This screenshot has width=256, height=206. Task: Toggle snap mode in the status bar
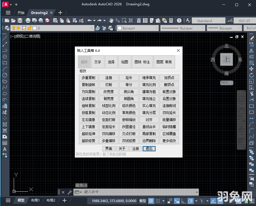click(x=158, y=201)
